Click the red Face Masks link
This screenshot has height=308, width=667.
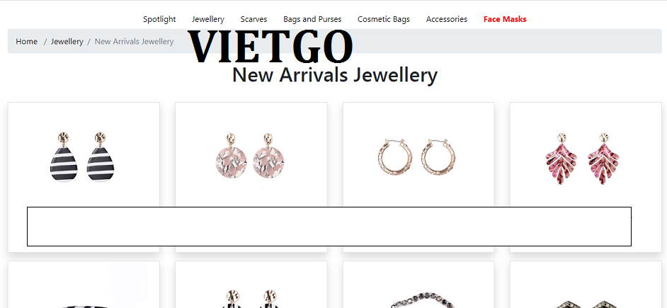click(505, 19)
